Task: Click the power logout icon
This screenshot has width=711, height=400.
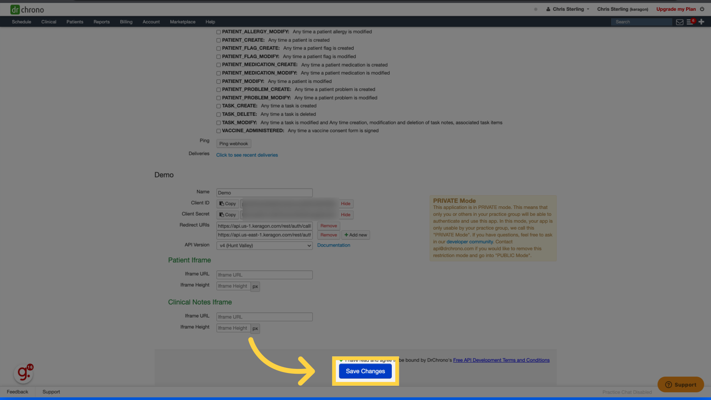Action: click(702, 9)
